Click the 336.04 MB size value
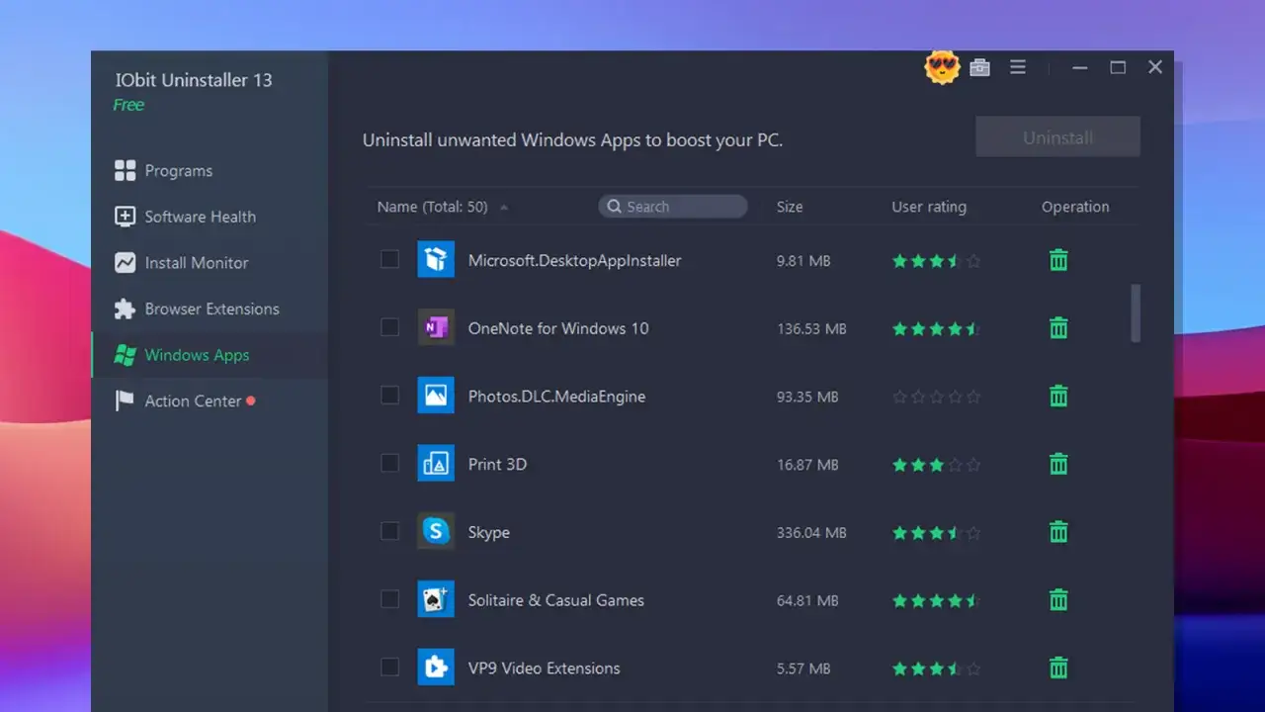 coord(811,532)
